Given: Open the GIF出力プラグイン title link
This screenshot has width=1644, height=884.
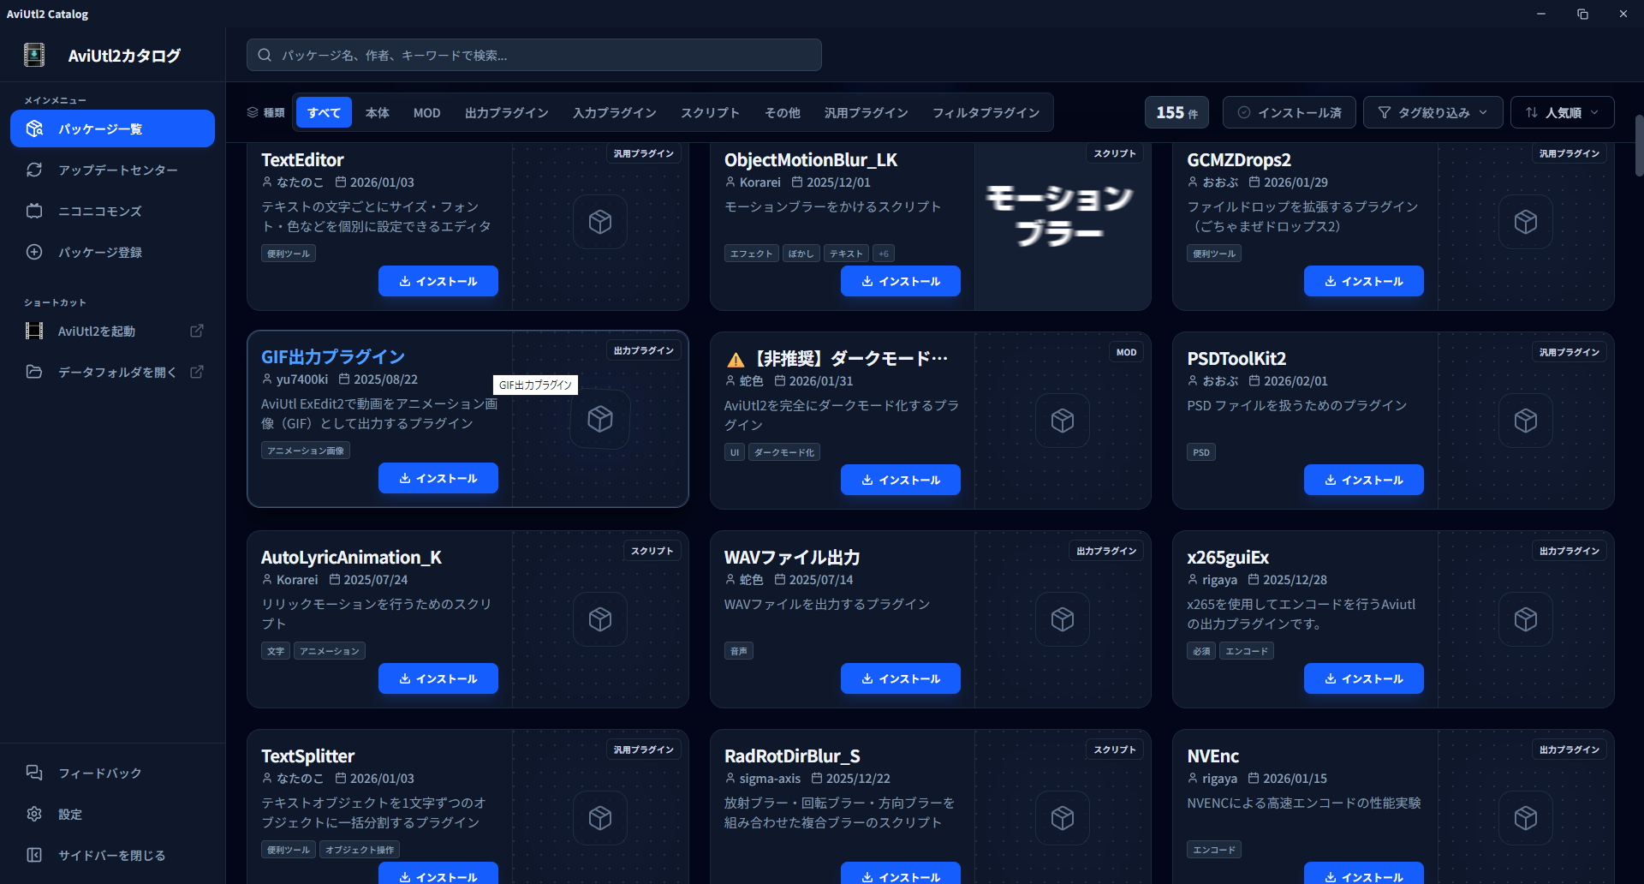Looking at the screenshot, I should pyautogui.click(x=332, y=357).
